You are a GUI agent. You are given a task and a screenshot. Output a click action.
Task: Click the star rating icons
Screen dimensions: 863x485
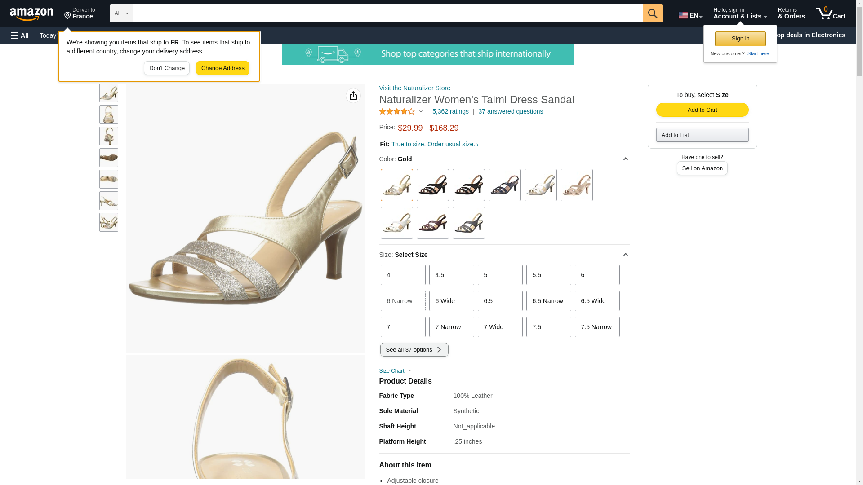click(x=397, y=111)
